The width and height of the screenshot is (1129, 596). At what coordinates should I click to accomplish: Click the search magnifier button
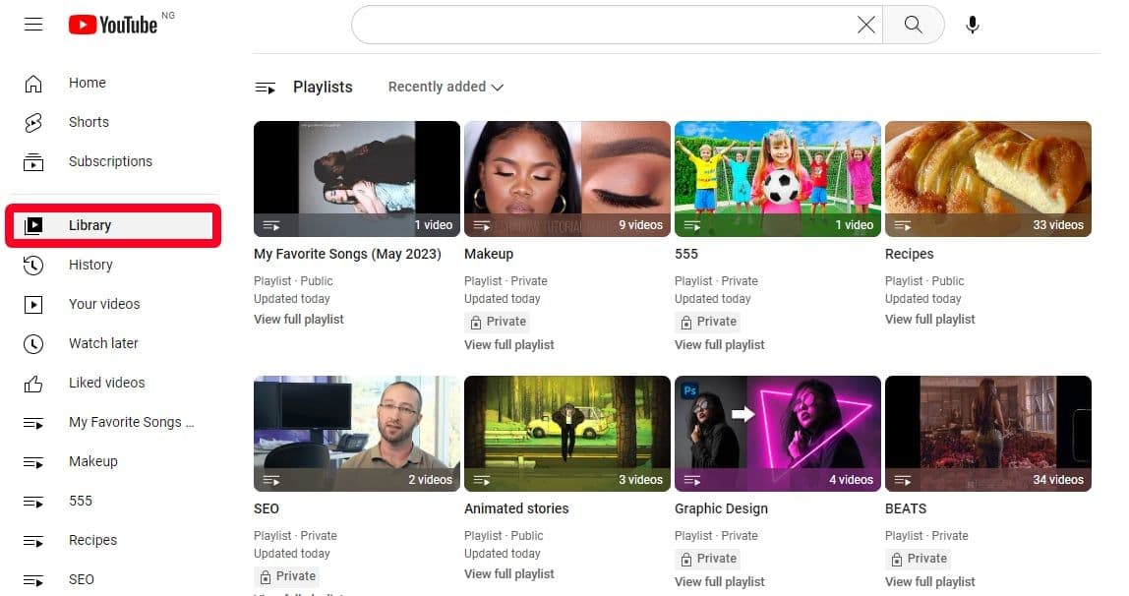[913, 25]
